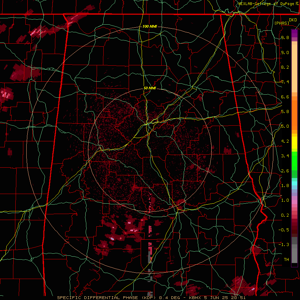Click the 7.4 value on the color scale
This screenshot has height=300, width=300.
click(285, 82)
